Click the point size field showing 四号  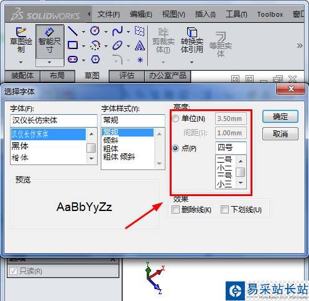231,148
